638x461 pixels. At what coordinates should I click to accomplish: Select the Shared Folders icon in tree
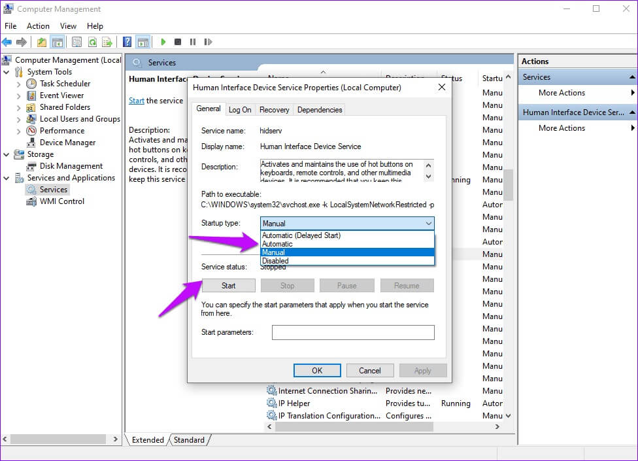tap(31, 107)
